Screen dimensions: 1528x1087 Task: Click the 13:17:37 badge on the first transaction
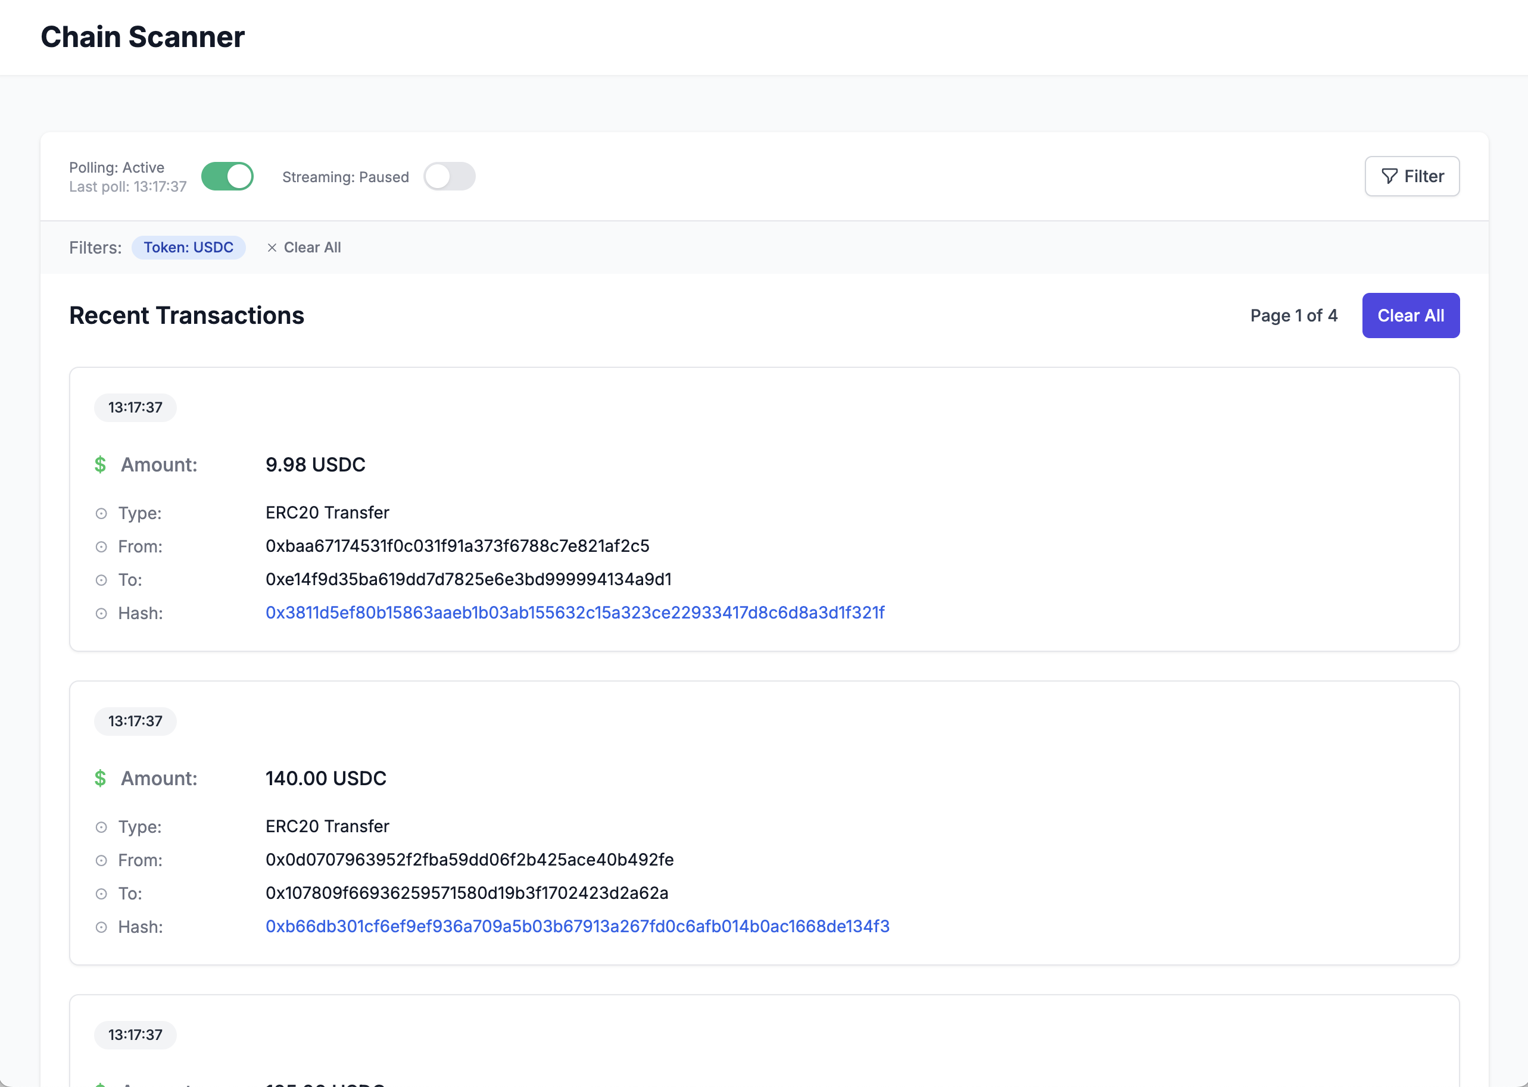(x=135, y=407)
